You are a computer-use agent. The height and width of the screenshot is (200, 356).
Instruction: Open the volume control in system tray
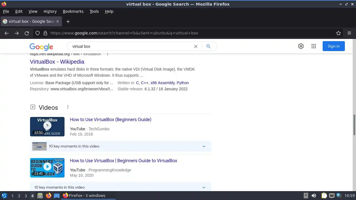click(x=314, y=196)
